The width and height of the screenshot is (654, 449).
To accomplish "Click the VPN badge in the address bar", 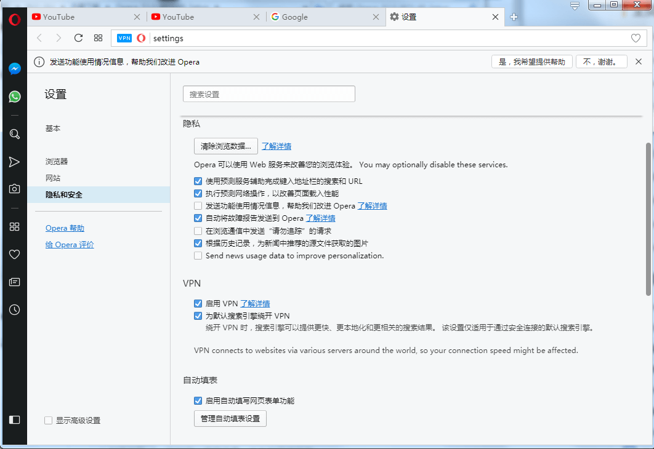I will pos(124,38).
